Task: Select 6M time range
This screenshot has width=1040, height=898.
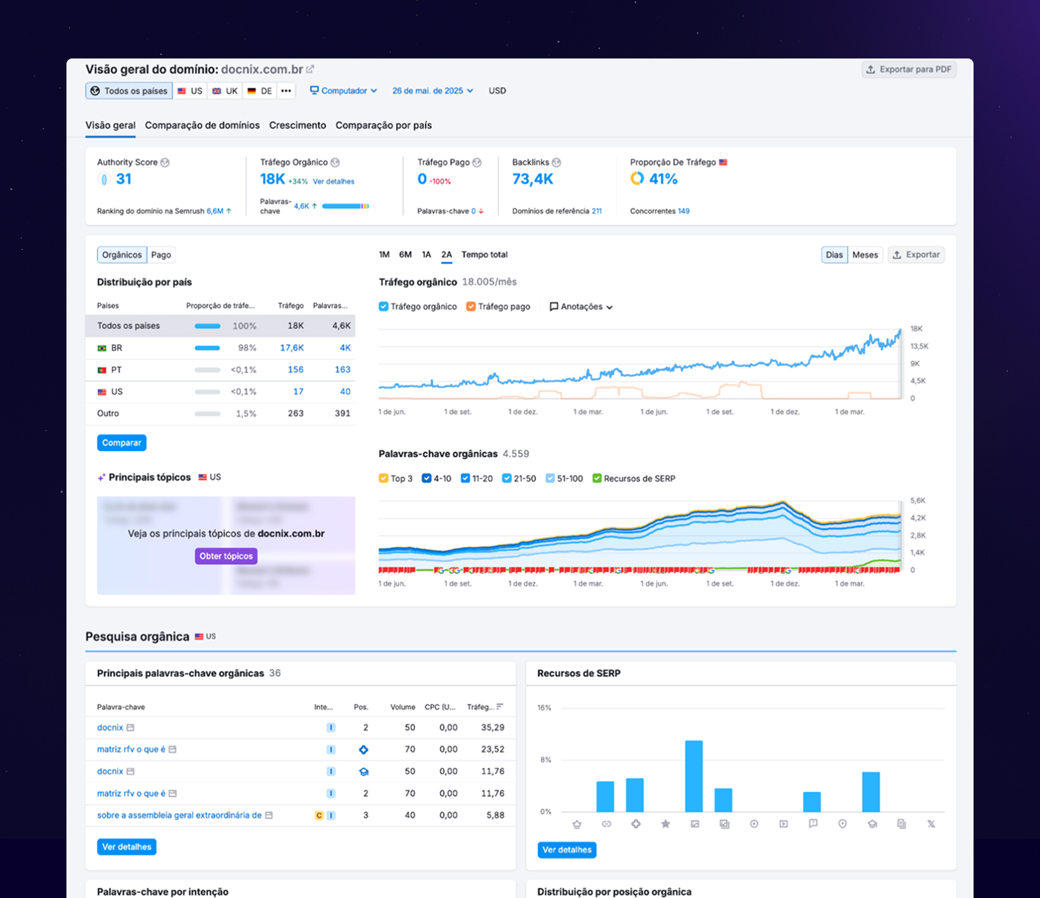Action: 405,255
